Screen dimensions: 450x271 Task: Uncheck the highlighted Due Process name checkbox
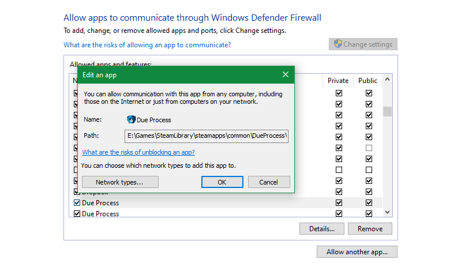point(77,203)
